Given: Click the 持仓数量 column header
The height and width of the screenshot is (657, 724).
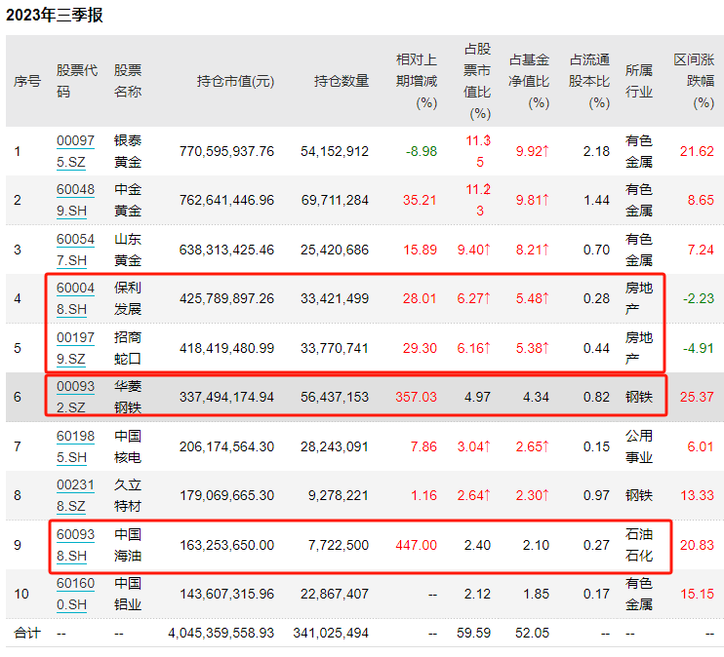Looking at the screenshot, I should pyautogui.click(x=342, y=81).
